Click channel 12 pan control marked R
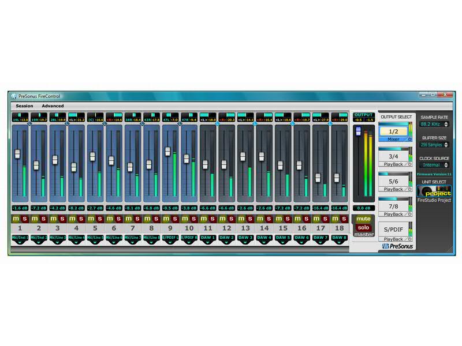The width and height of the screenshot is (462, 346). click(226, 117)
